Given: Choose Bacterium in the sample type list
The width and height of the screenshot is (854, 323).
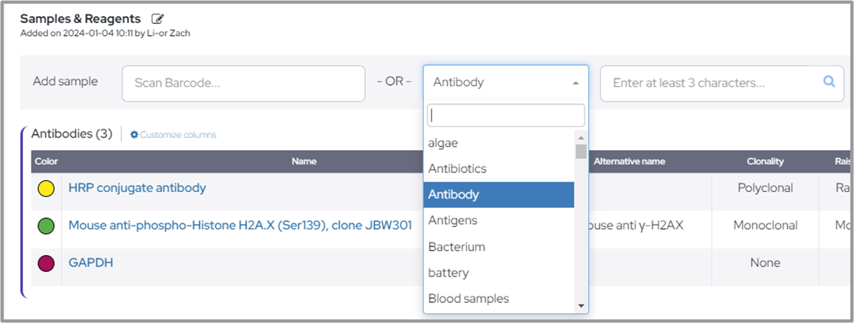Looking at the screenshot, I should pos(456,247).
